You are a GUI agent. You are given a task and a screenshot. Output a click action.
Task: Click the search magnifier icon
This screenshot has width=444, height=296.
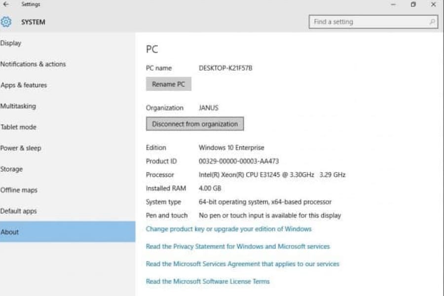pos(432,22)
